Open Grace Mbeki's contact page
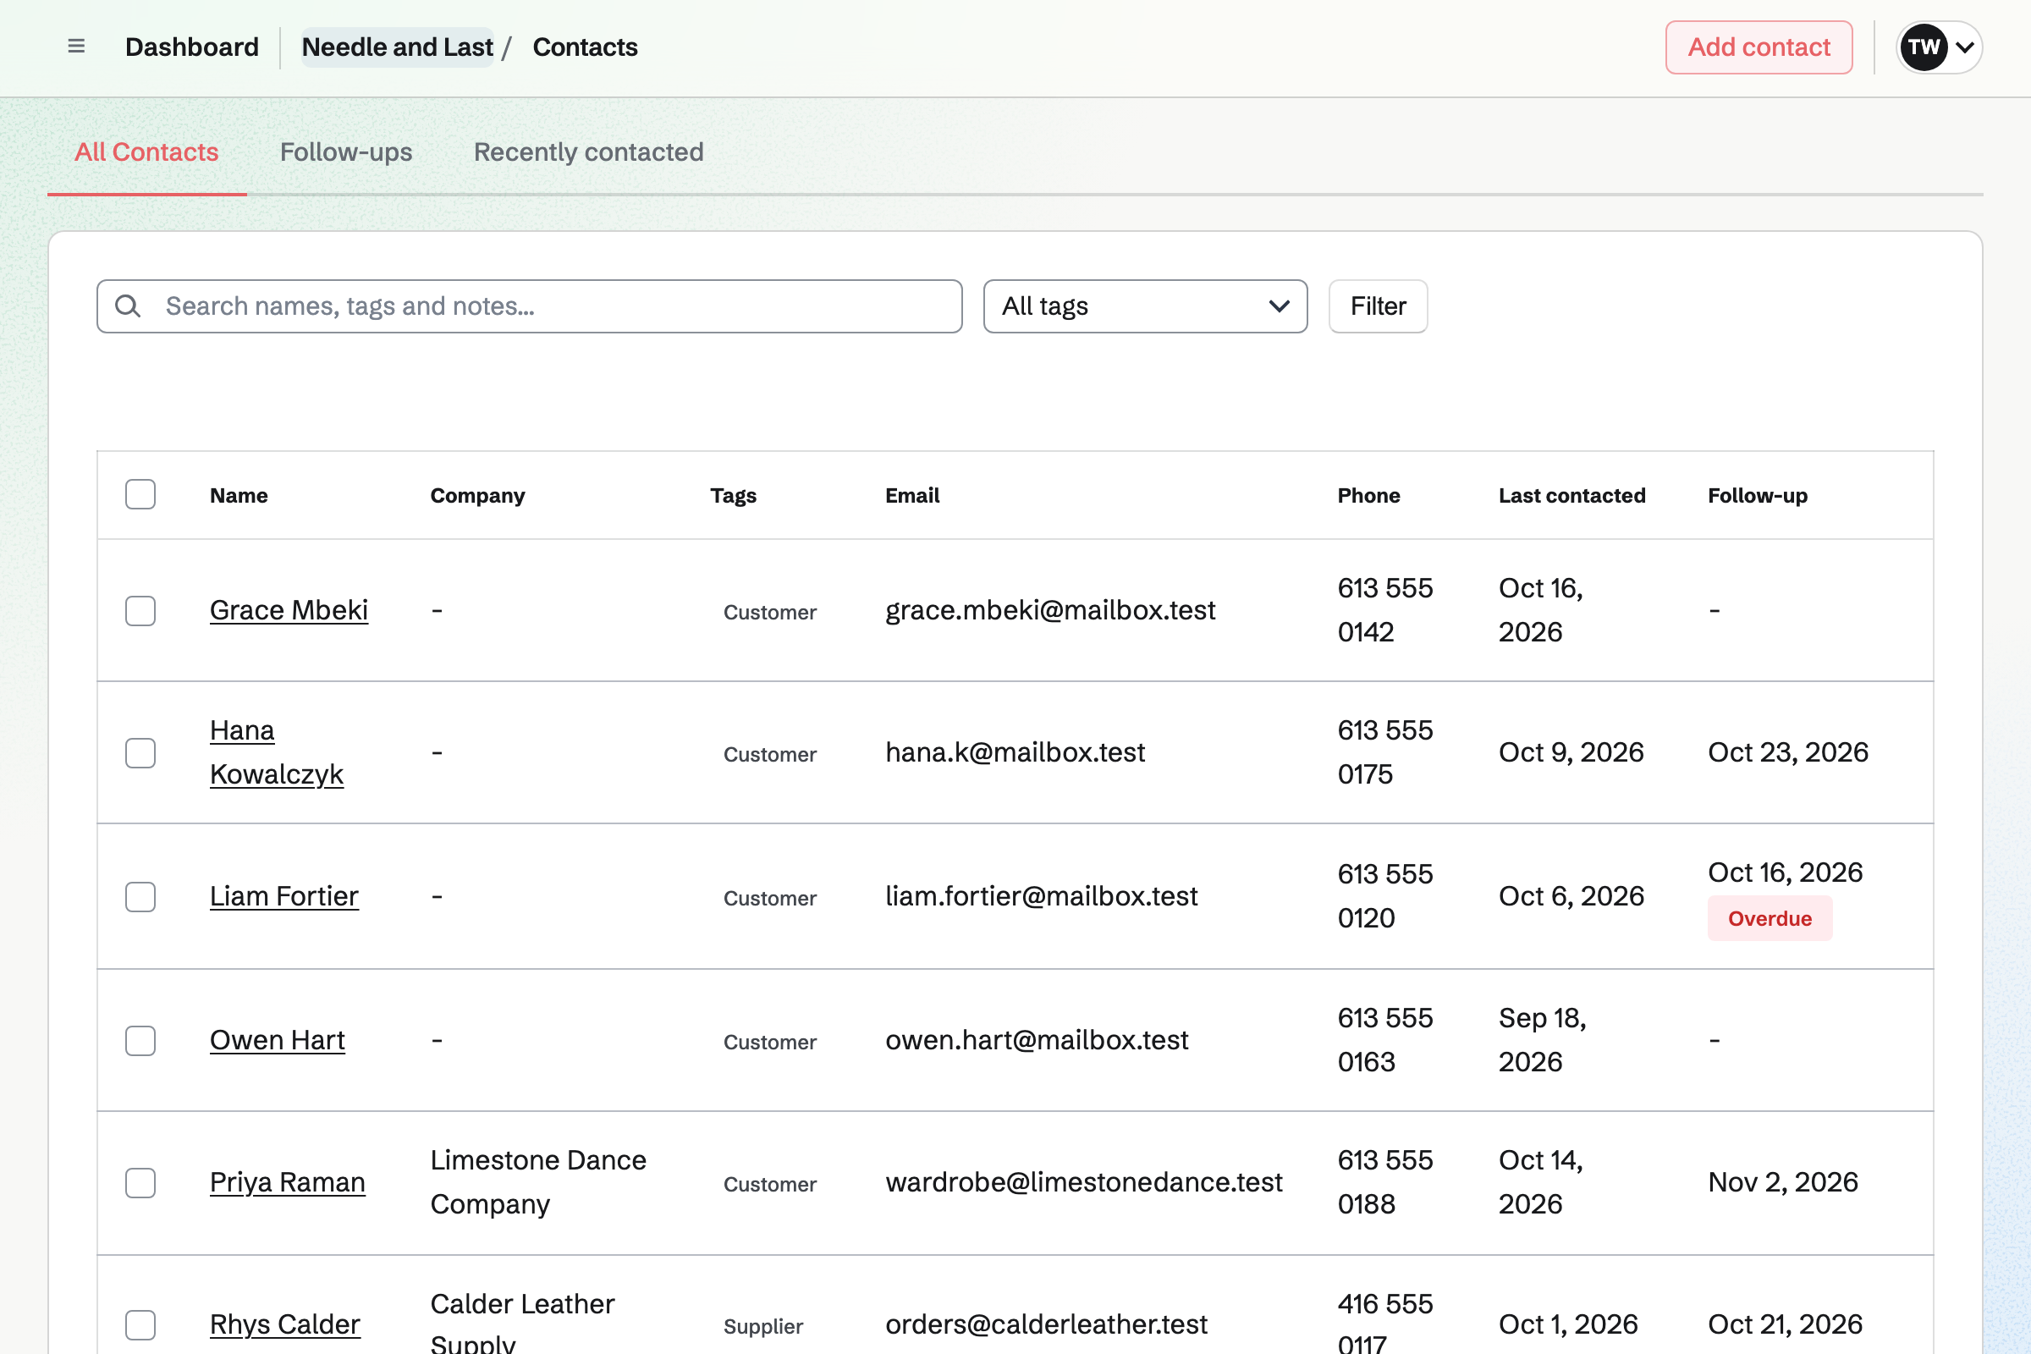The height and width of the screenshot is (1354, 2031). point(289,609)
